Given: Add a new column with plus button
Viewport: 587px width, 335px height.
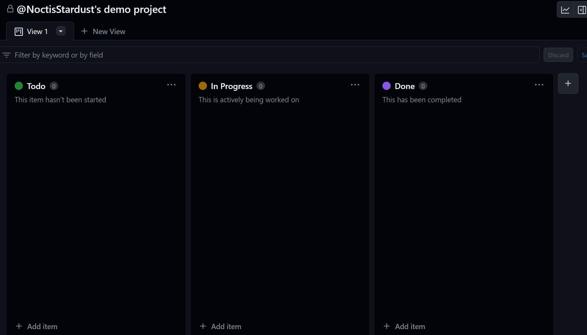Looking at the screenshot, I should [568, 83].
